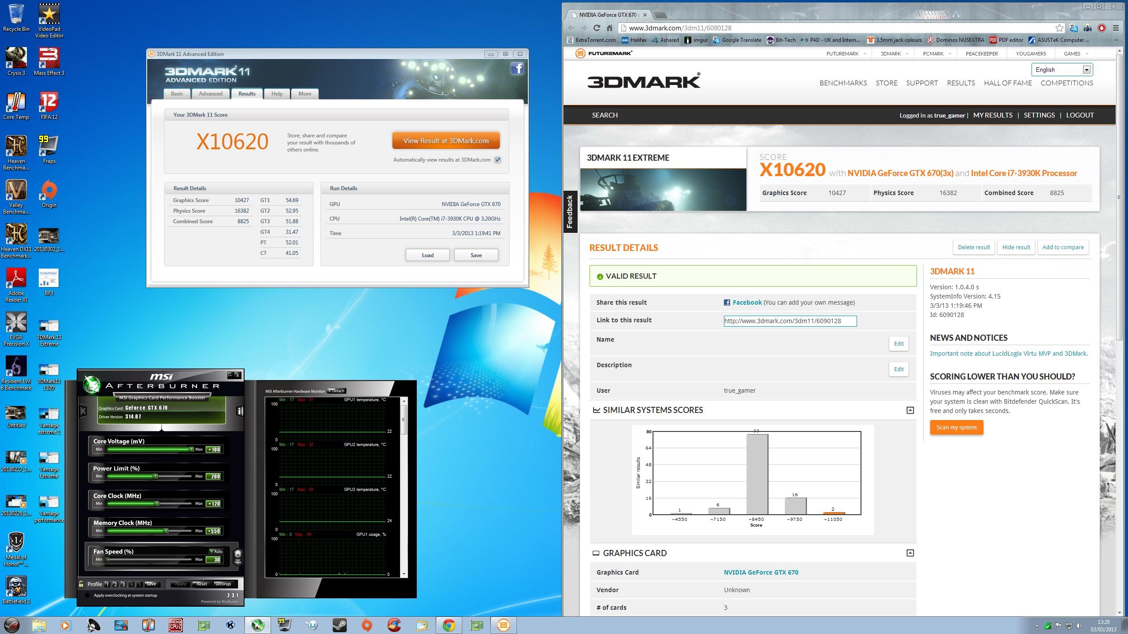Select Afterburner profile slot 3

123,584
